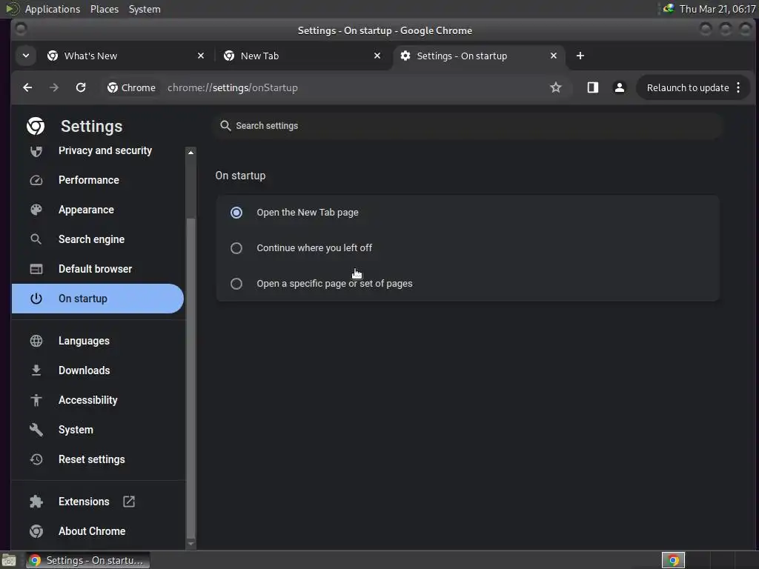The height and width of the screenshot is (569, 759).
Task: Select Open the New Tab page radio
Action: (236, 213)
